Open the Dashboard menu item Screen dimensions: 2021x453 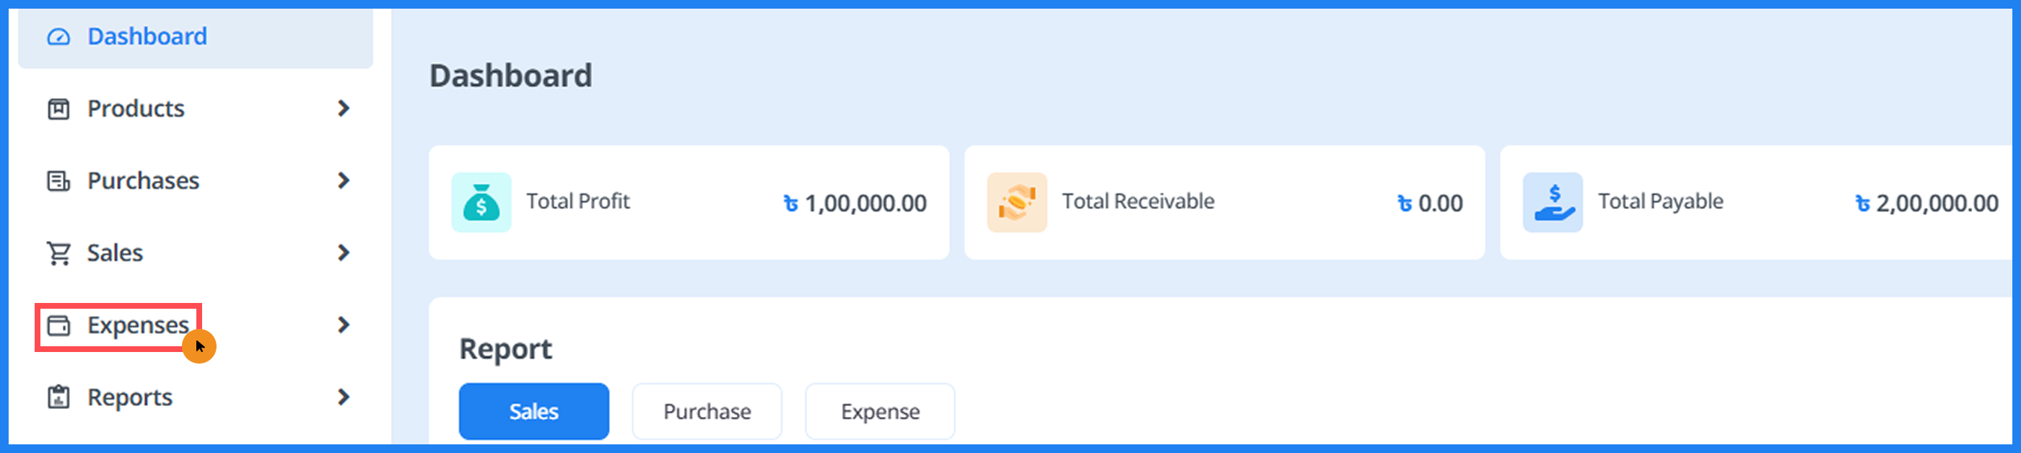pos(147,36)
